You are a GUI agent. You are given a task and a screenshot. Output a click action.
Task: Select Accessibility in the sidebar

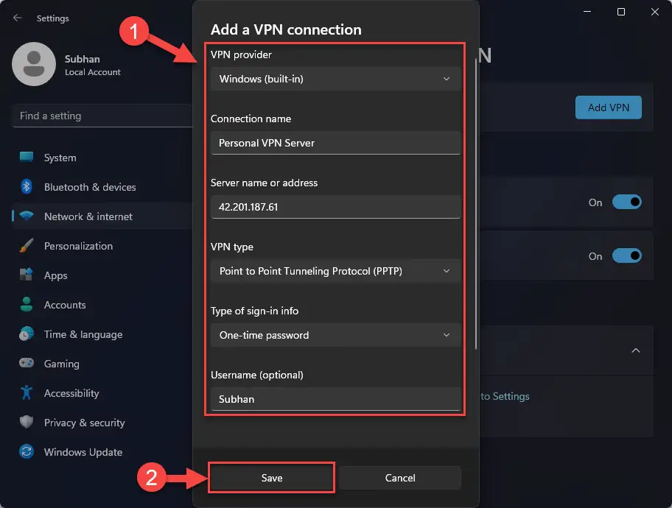coord(71,393)
